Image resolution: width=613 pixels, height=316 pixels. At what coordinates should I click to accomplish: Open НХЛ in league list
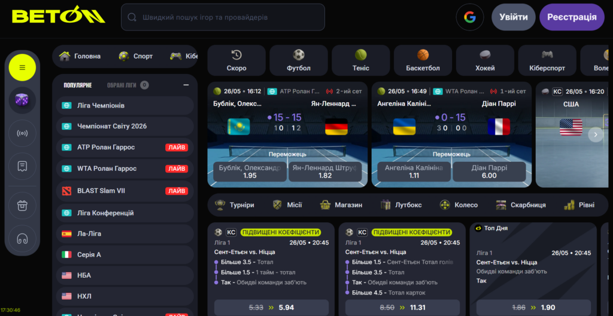(x=125, y=296)
